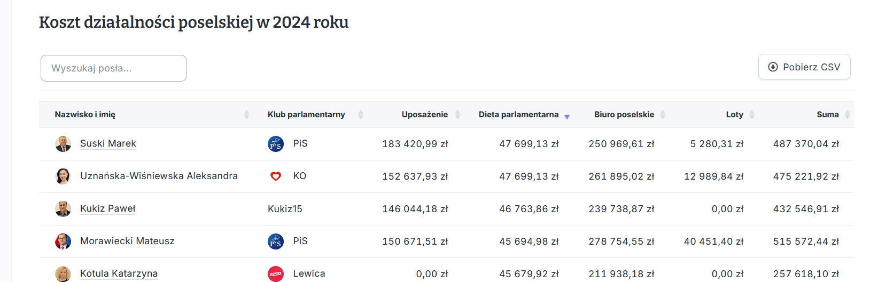Download data with Pobierz CSV button
This screenshot has height=282, width=878.
pyautogui.click(x=804, y=67)
